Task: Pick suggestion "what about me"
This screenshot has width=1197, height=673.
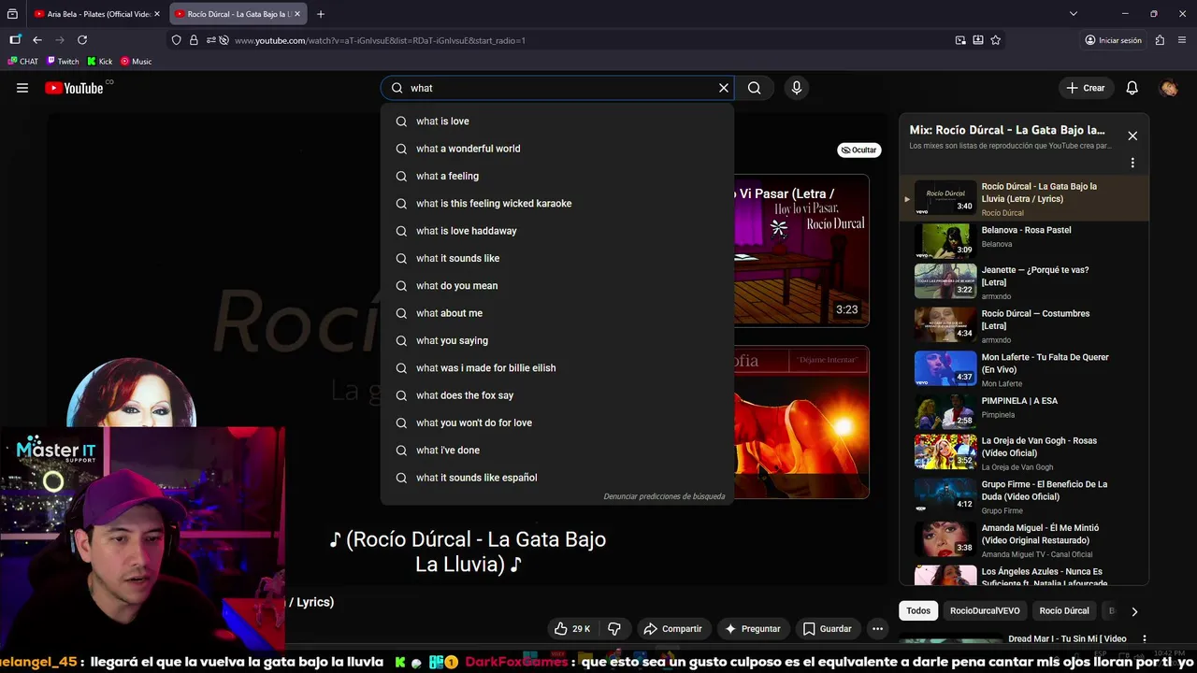Action: click(557, 313)
